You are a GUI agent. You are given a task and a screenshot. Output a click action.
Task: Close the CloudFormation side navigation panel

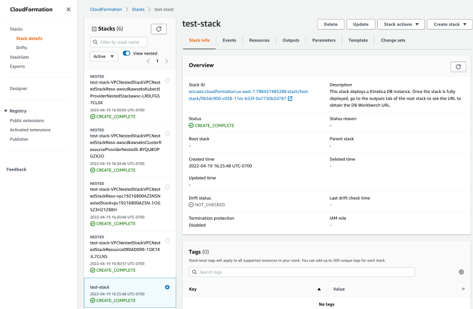[x=69, y=9]
